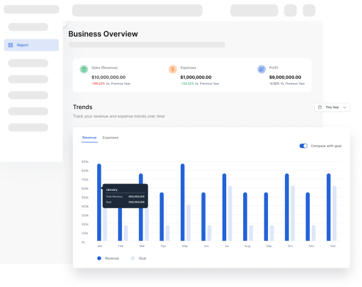Click the orange Expenses dollar icon
Viewport: 362px width, 287px height.
click(x=173, y=69)
